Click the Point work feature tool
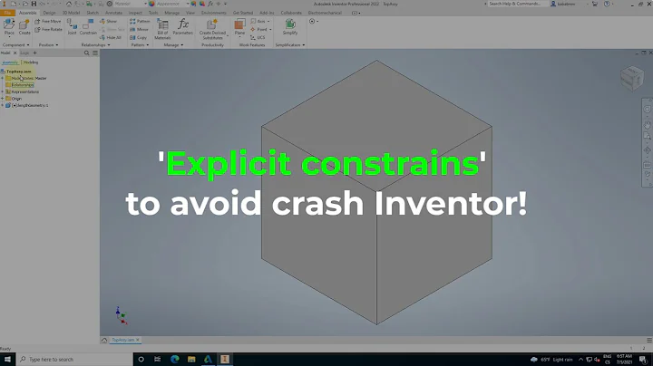 (x=260, y=30)
